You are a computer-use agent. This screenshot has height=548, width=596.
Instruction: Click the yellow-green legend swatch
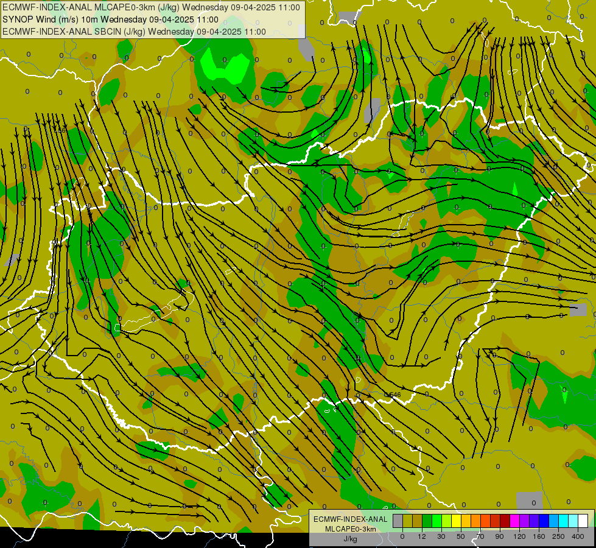[447, 521]
